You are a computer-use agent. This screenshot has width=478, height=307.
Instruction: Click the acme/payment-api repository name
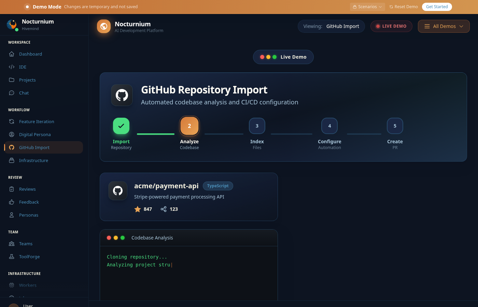[166, 186]
